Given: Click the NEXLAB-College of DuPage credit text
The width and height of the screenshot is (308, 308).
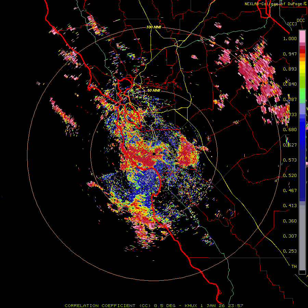Looking at the screenshot, I should pos(275,4).
